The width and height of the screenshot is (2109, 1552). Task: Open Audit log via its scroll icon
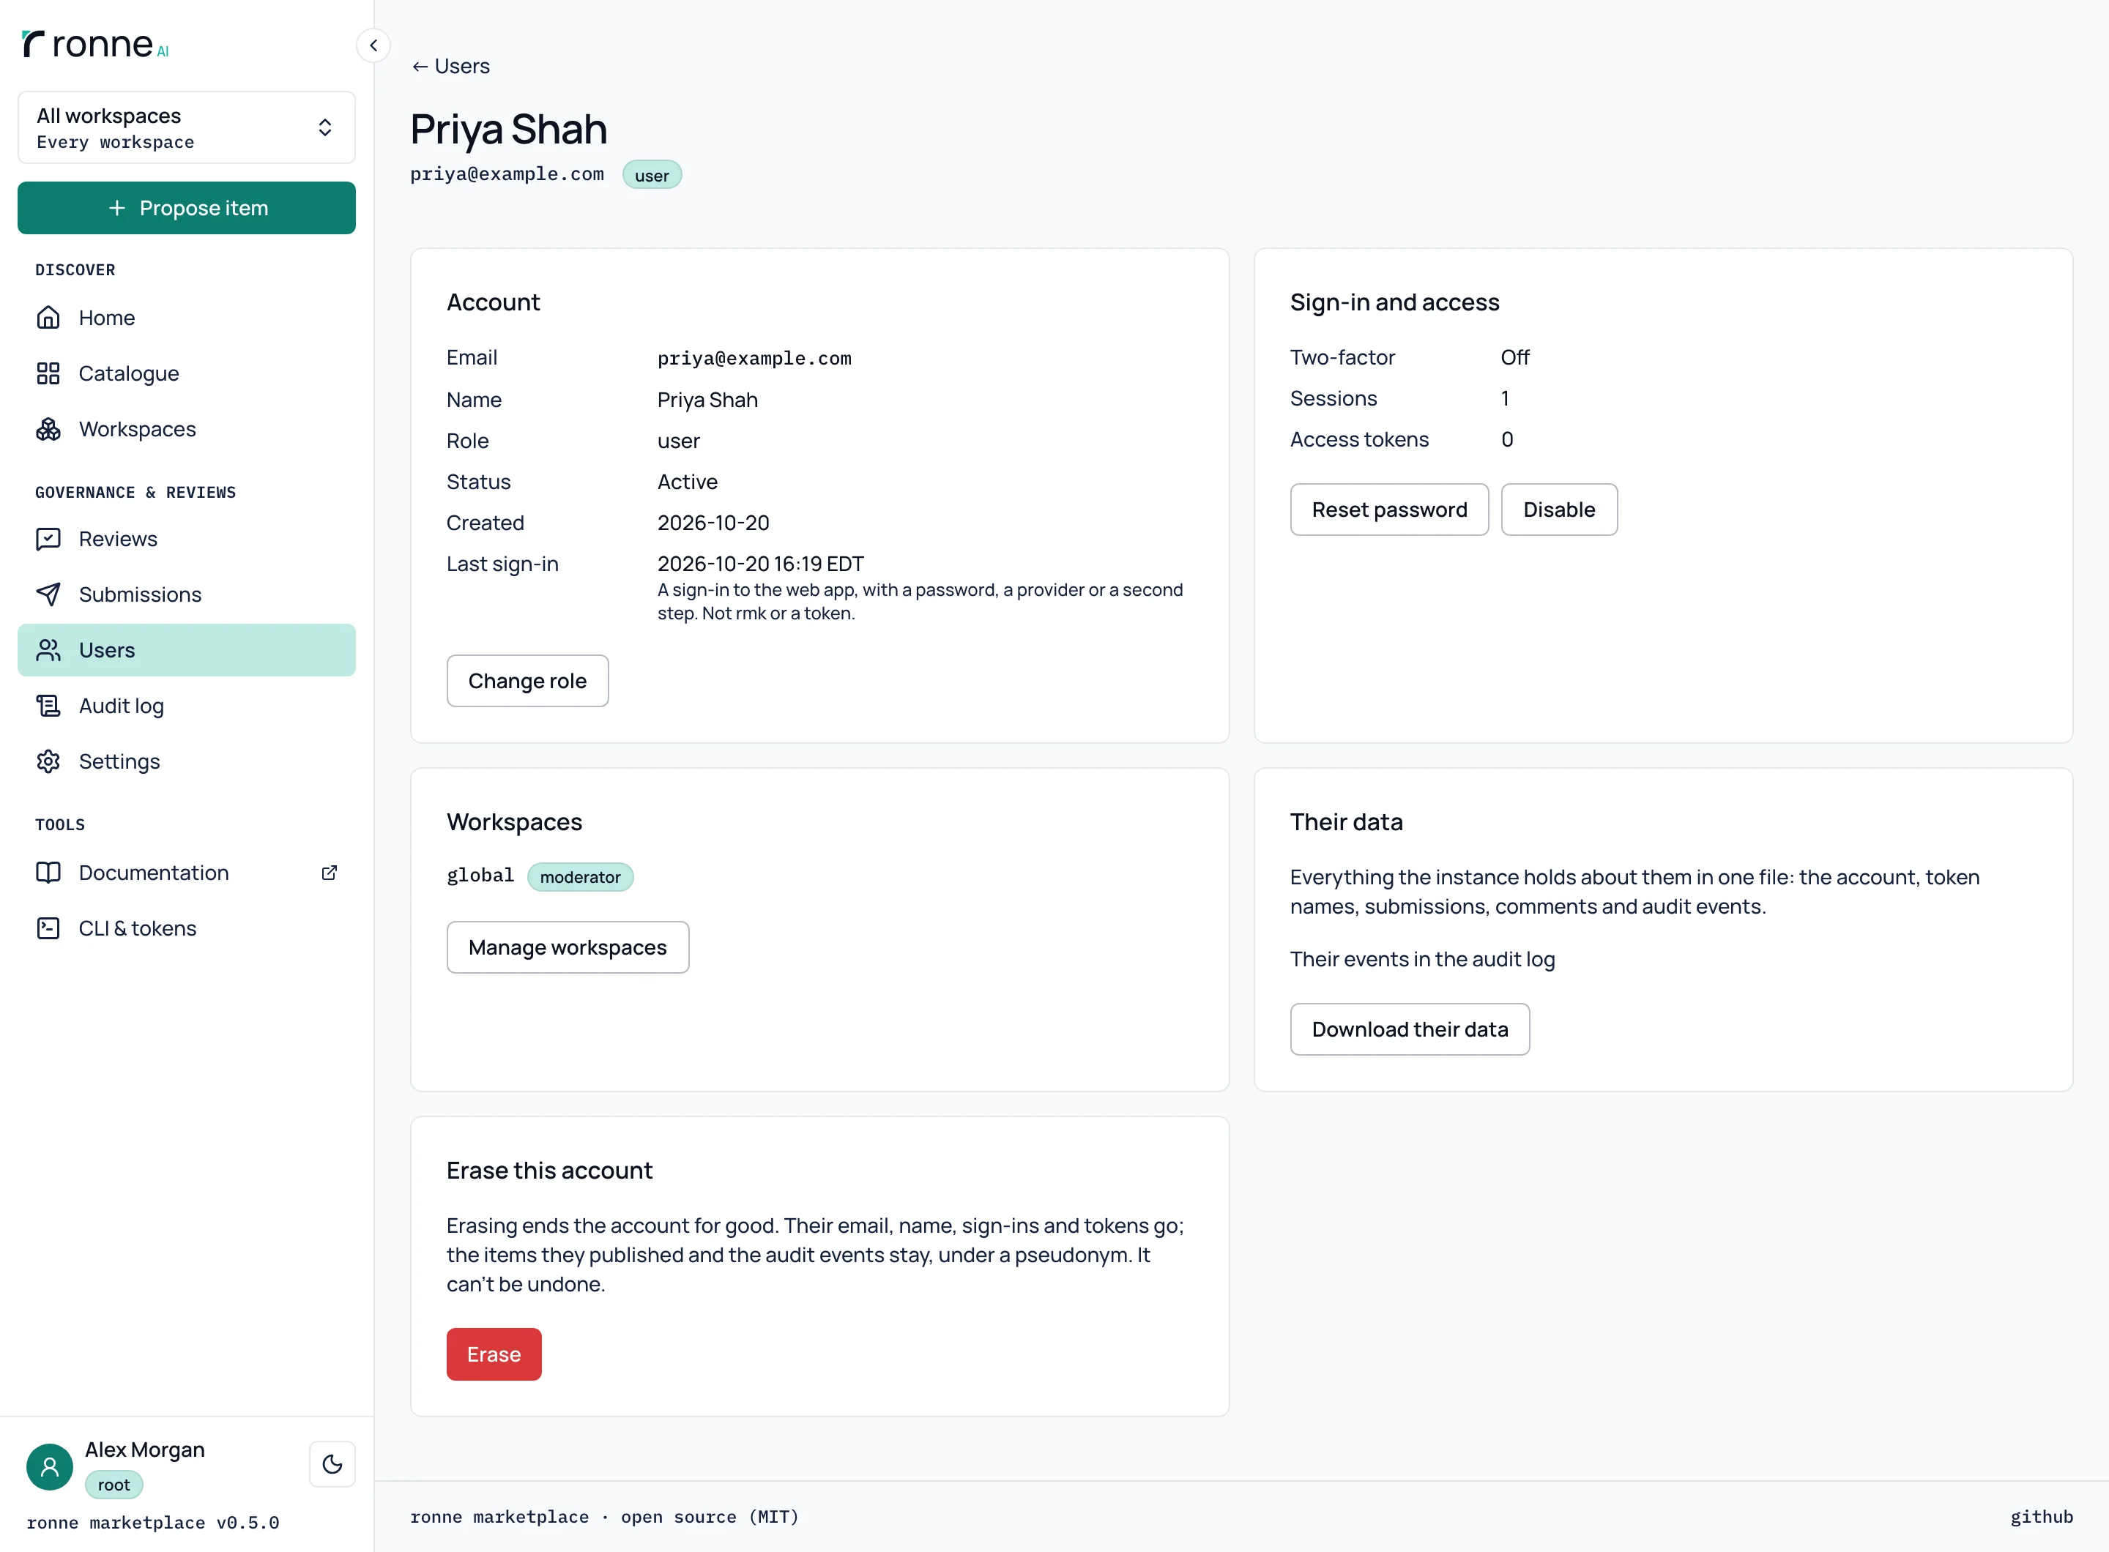coord(48,704)
